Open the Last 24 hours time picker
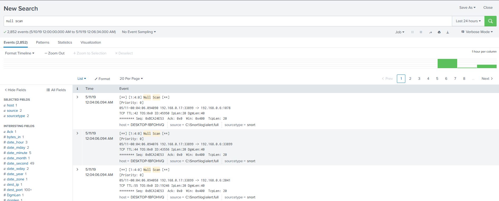499x201 pixels. (x=468, y=21)
